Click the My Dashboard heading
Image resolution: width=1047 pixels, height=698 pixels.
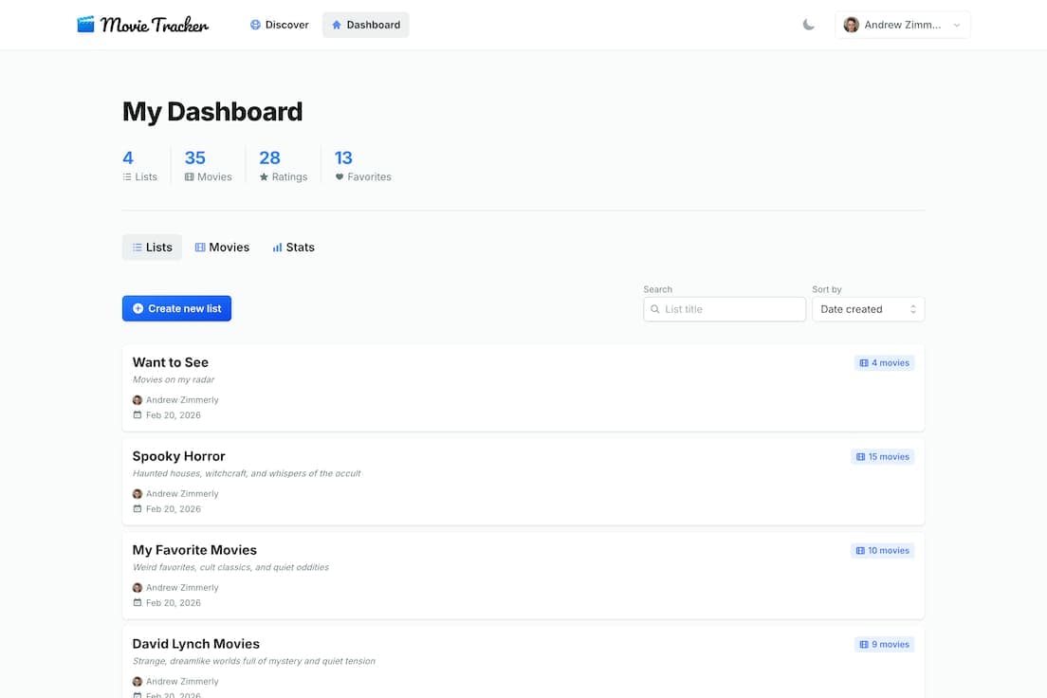pos(212,112)
